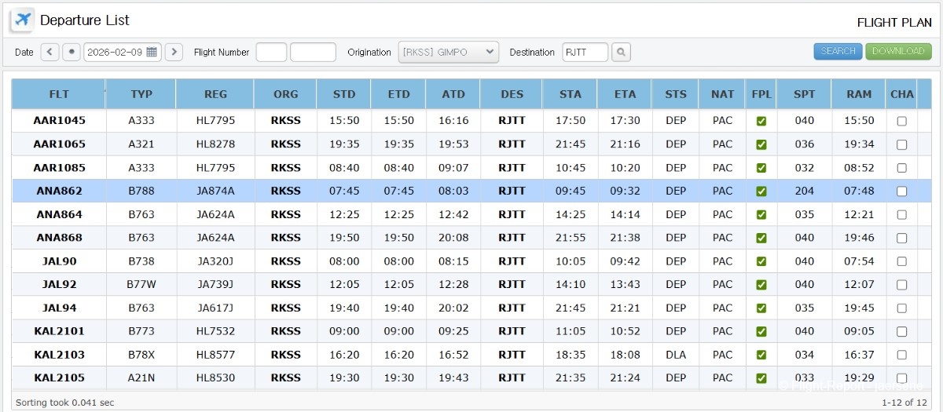Click the first Flight Number input field
This screenshot has width=943, height=412.
pyautogui.click(x=271, y=52)
